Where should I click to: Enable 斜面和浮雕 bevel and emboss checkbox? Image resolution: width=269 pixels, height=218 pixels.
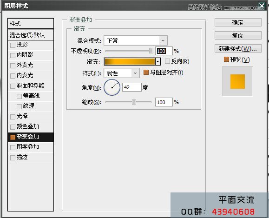(13, 86)
